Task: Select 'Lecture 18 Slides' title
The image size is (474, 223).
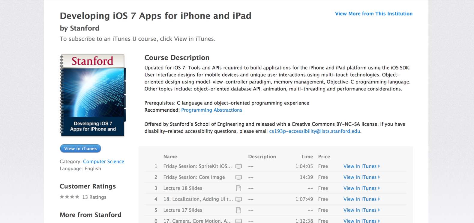Action: click(183, 188)
